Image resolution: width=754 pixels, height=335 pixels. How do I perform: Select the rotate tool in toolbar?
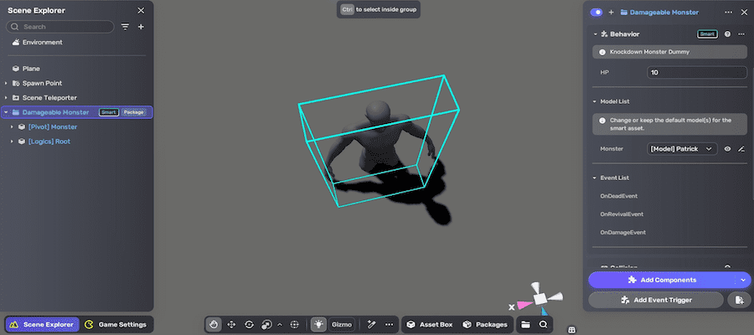[x=250, y=324]
